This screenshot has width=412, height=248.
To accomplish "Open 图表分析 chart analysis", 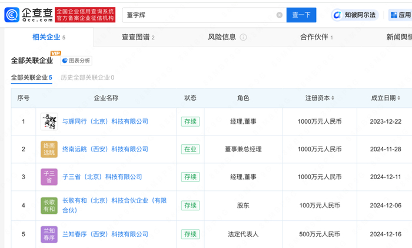I will tap(76, 61).
